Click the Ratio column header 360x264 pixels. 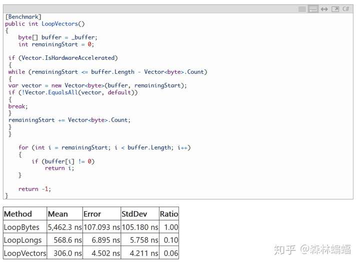click(x=169, y=214)
